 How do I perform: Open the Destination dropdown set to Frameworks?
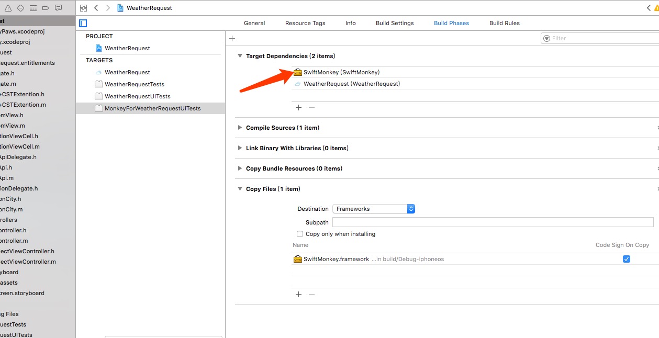(x=374, y=209)
